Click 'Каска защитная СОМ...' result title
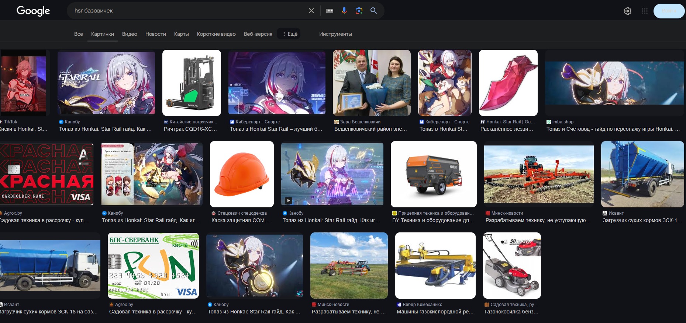 (x=240, y=220)
